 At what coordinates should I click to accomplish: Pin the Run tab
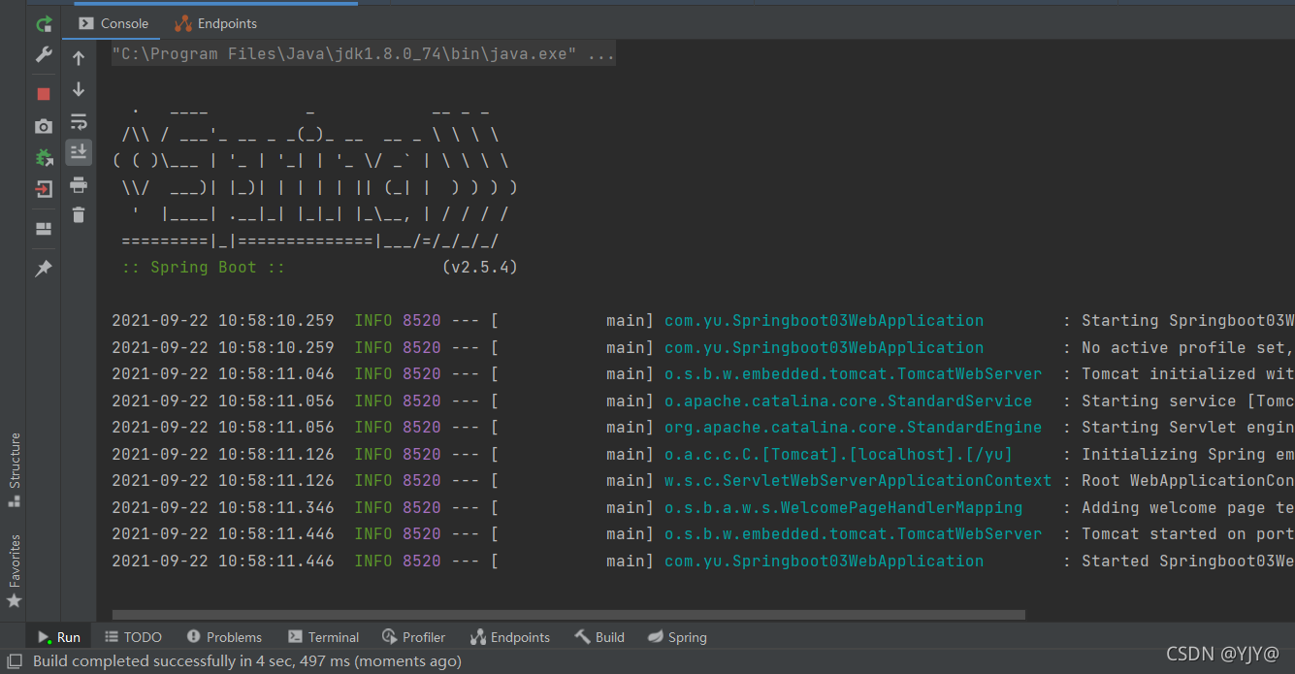[44, 269]
